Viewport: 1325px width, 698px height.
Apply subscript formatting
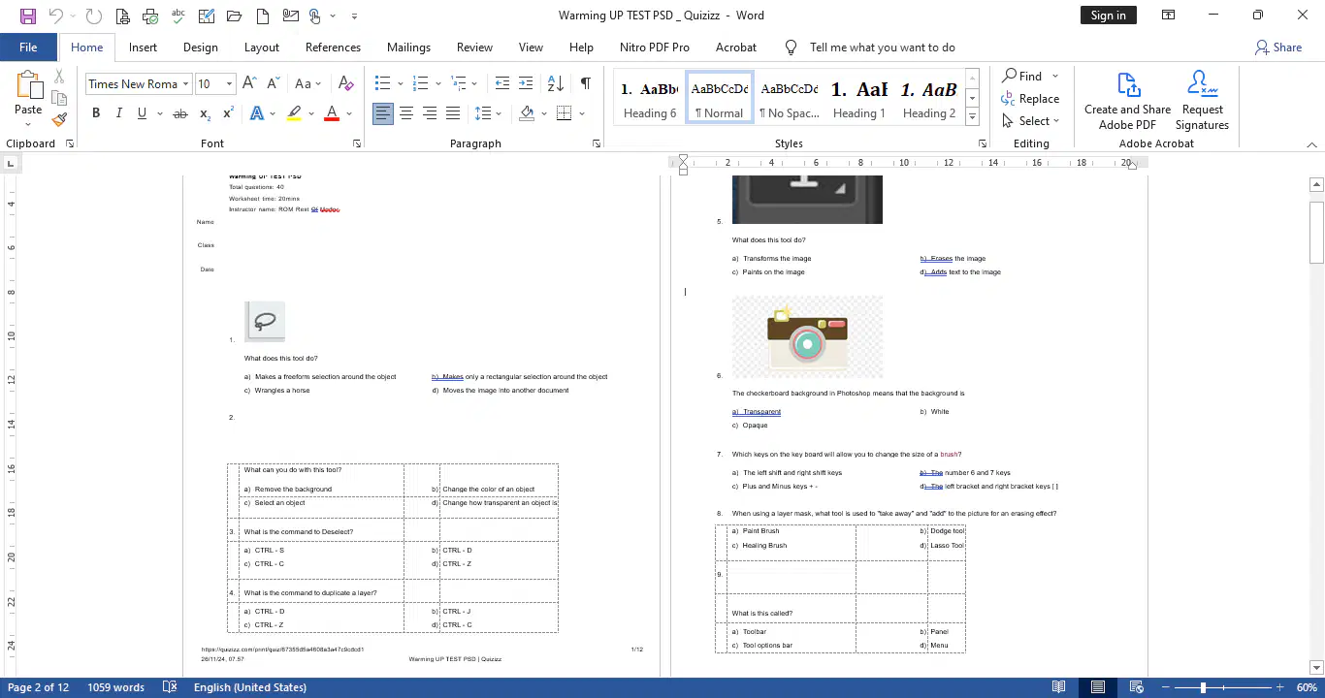click(205, 113)
